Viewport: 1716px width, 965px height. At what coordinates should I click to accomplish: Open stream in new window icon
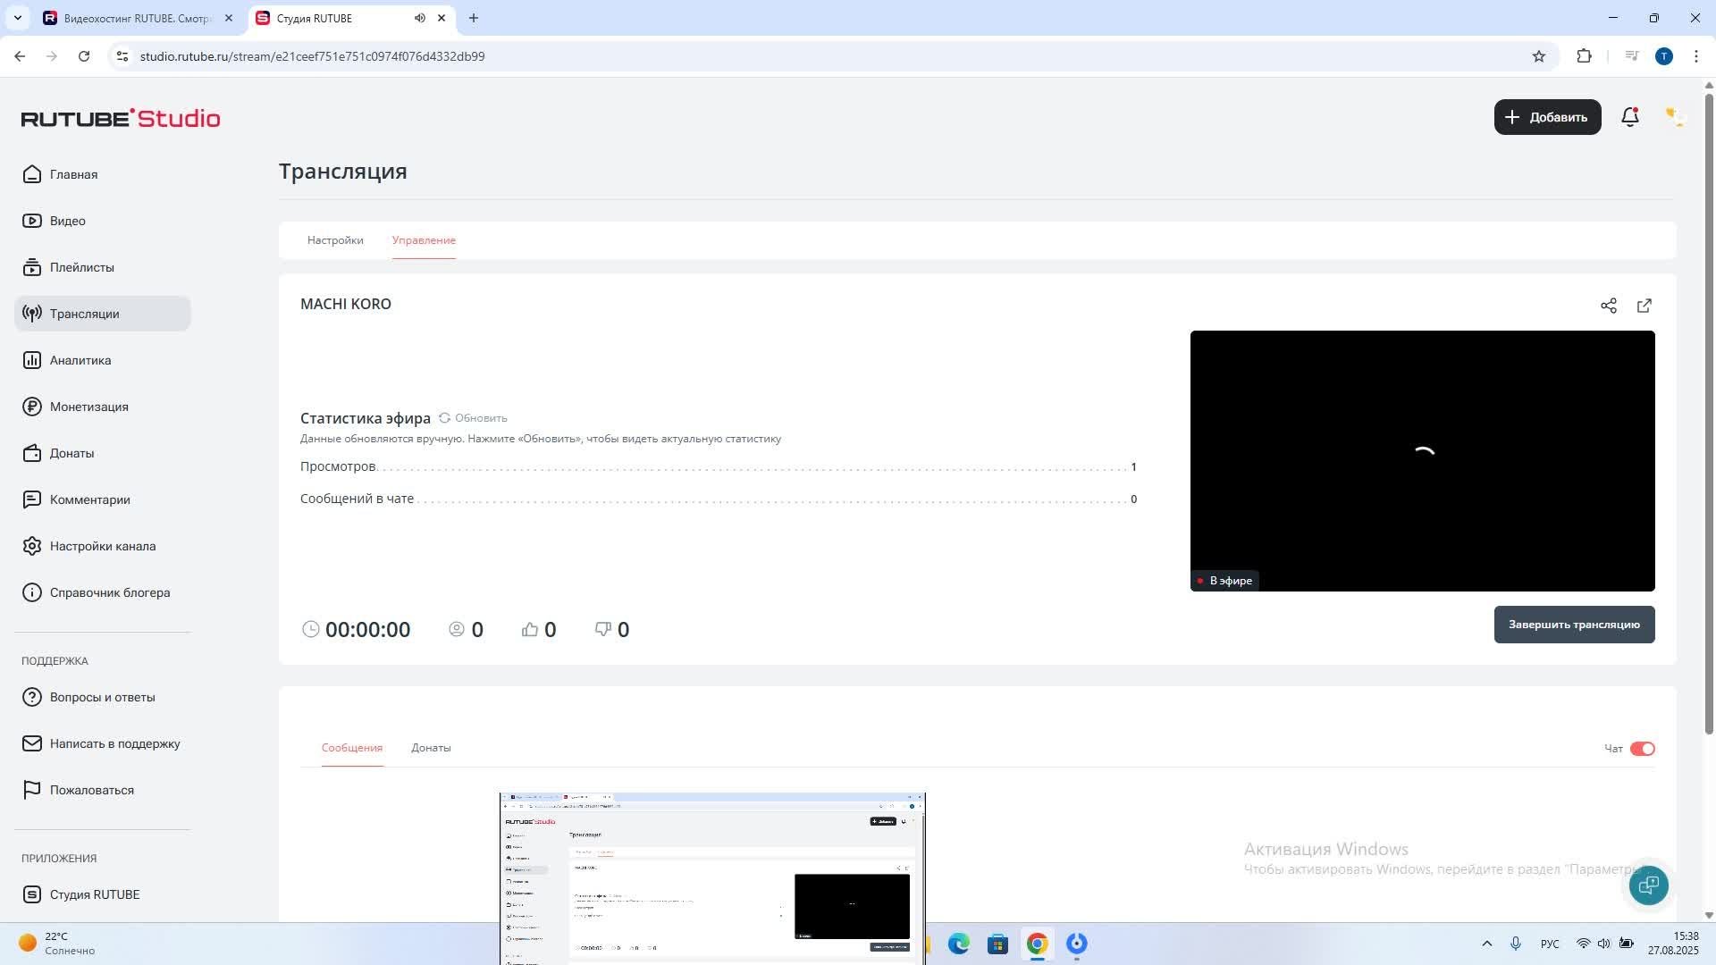coord(1644,306)
